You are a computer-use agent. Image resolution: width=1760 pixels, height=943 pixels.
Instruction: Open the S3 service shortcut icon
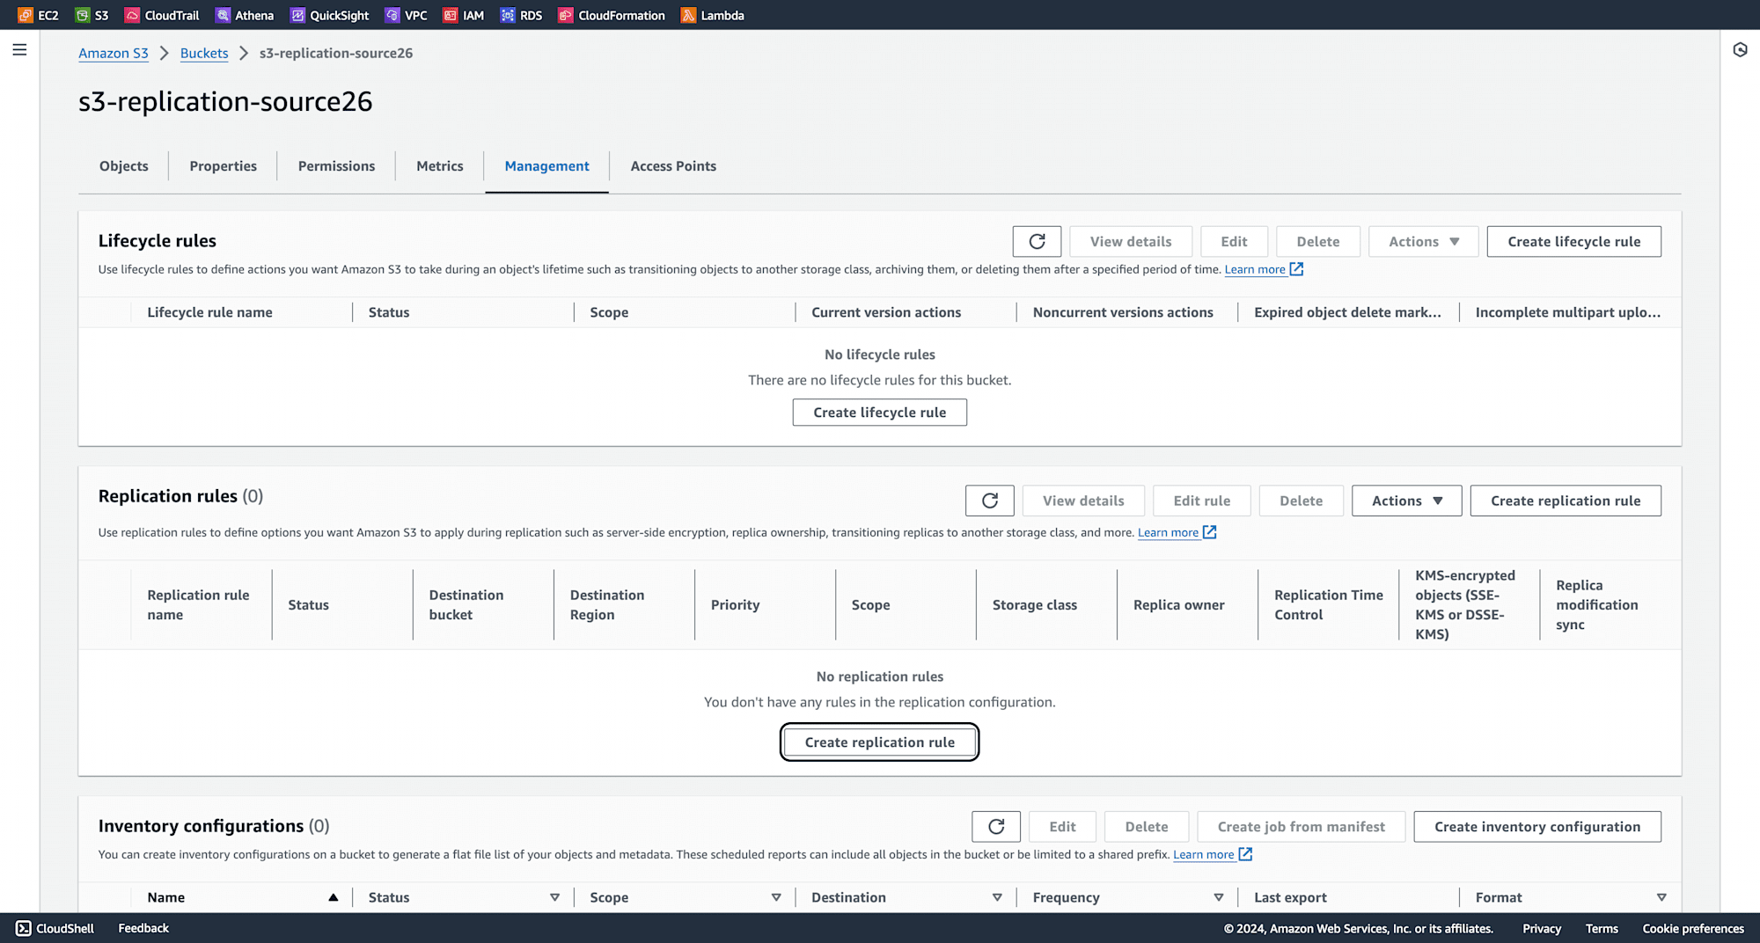tap(83, 15)
